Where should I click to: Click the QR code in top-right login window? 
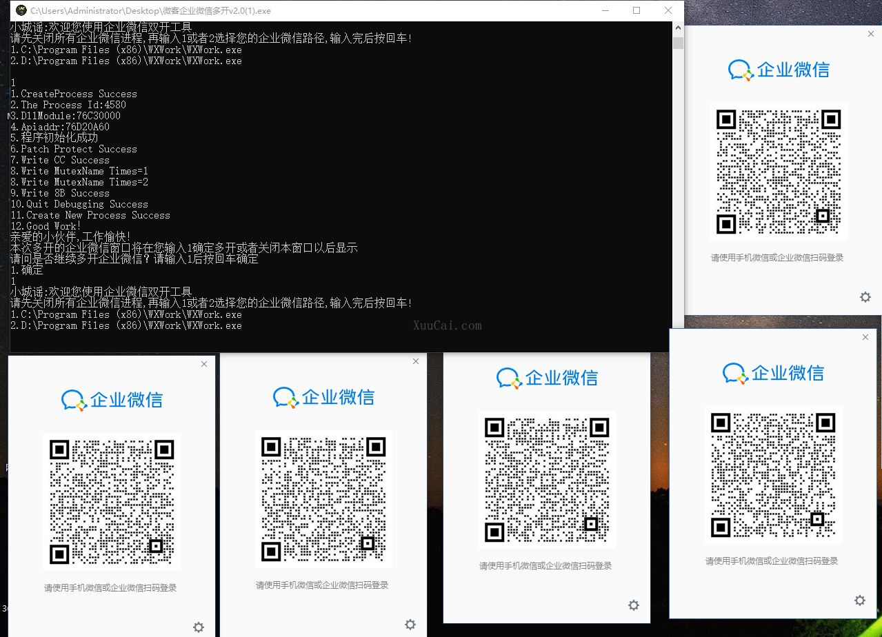pos(778,171)
